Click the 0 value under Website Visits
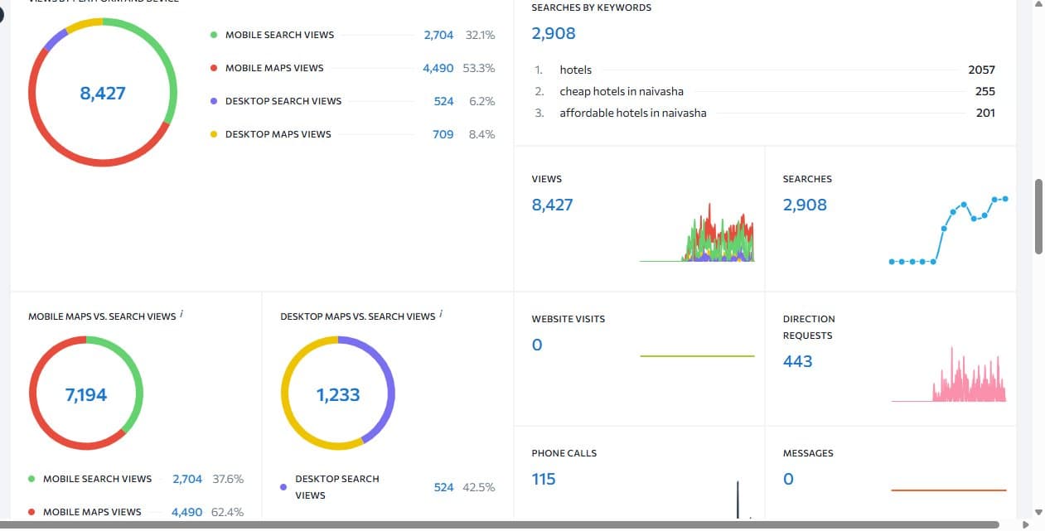Viewport: 1045px width, 531px height. click(x=537, y=345)
